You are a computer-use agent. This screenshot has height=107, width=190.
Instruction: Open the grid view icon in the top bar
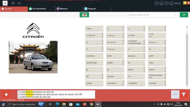pyautogui.click(x=13, y=3)
